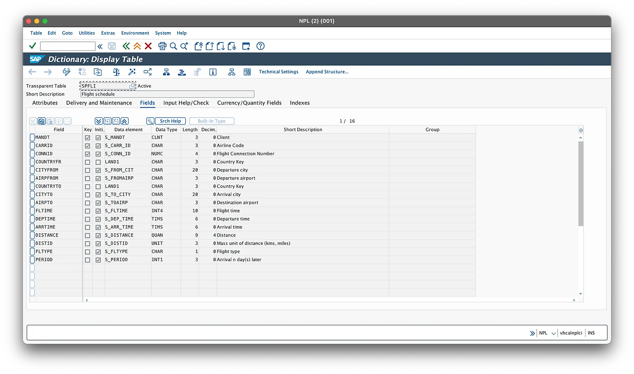Click into the command input field
The image size is (634, 374).
point(67,46)
